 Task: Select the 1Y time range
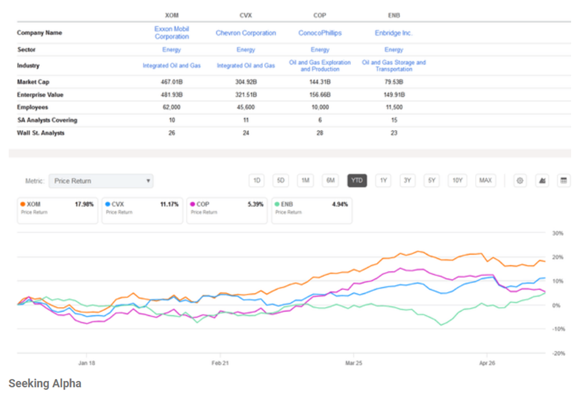383,181
